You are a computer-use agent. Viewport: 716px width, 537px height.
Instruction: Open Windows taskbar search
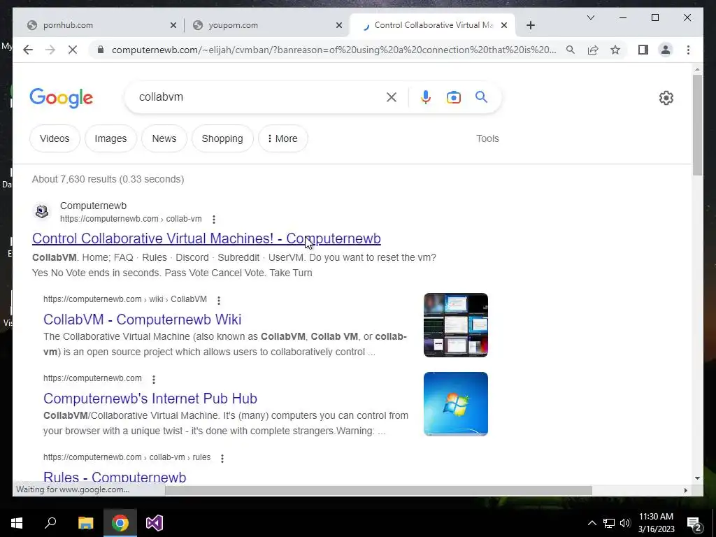[50, 523]
